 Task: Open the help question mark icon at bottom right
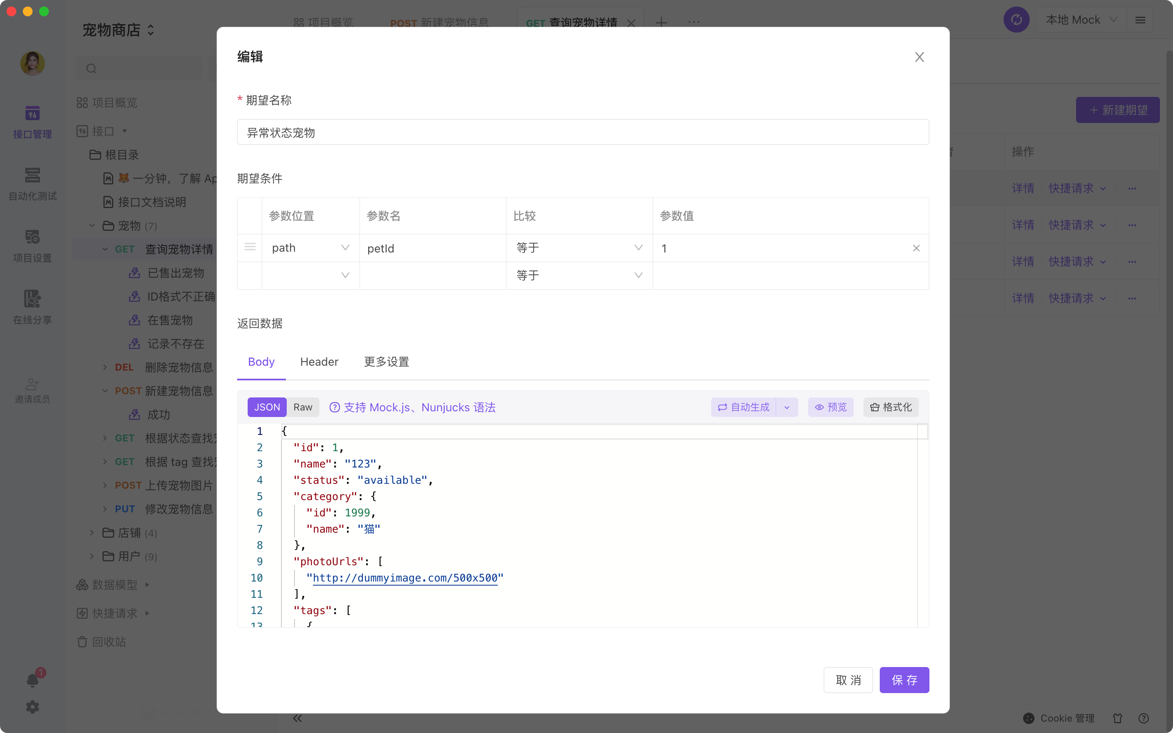[x=1143, y=718]
